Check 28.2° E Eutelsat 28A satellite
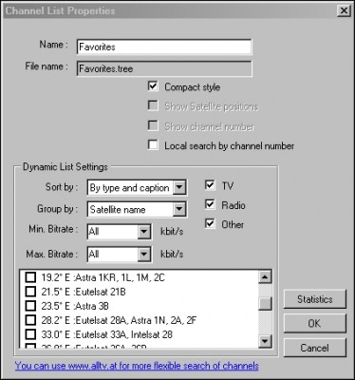The image size is (355, 380). tap(30, 320)
